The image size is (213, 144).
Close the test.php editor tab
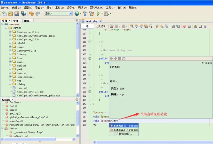pos(100,21)
